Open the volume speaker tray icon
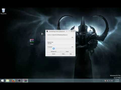This screenshot has height=90, width=121. coord(112,81)
